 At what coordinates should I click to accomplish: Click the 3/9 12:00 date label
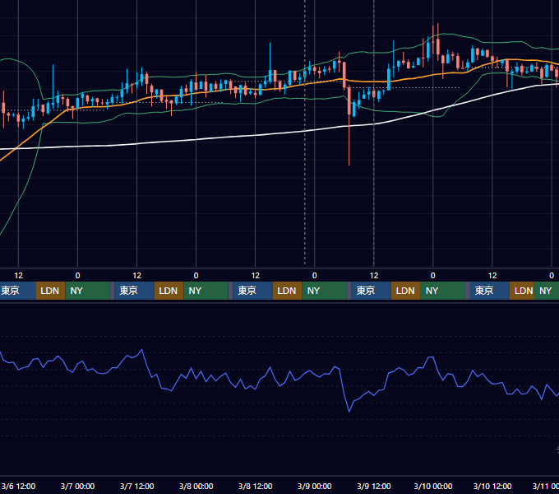(x=373, y=486)
